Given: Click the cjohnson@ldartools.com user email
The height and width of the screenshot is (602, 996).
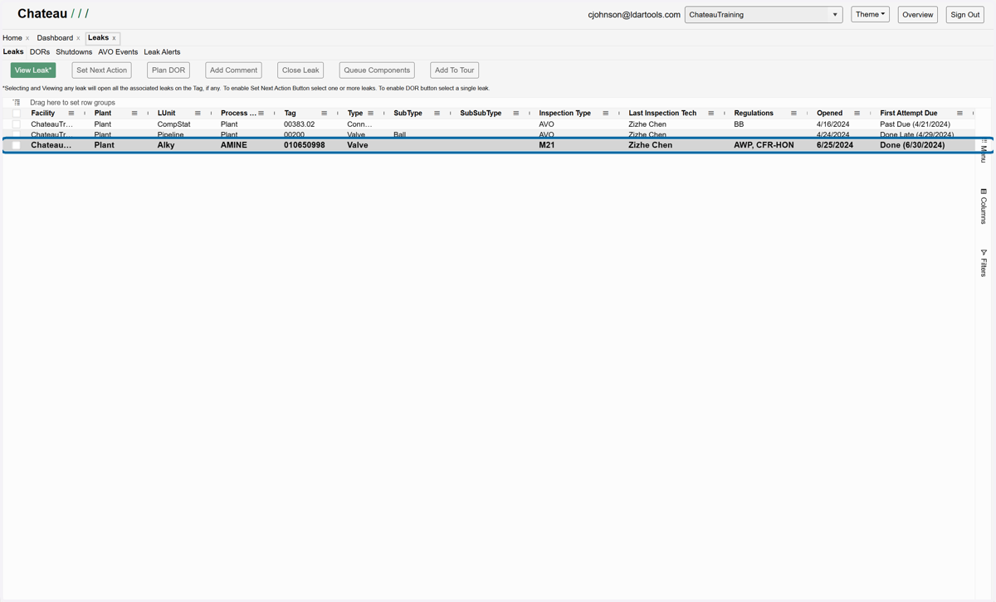Looking at the screenshot, I should [x=634, y=15].
